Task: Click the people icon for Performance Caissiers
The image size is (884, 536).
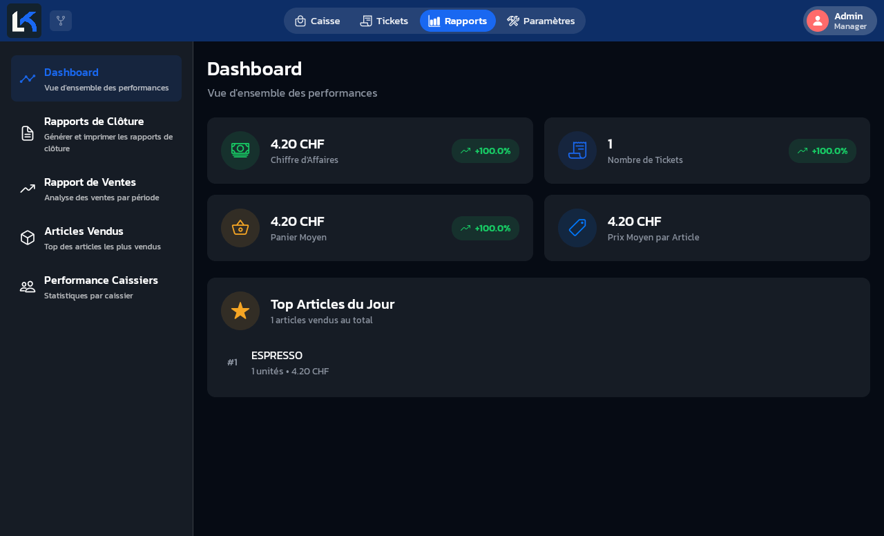Action: [x=28, y=287]
